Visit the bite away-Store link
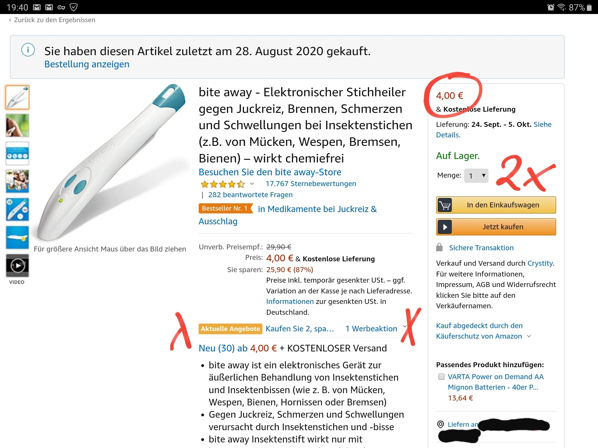598x448 pixels. click(x=270, y=172)
